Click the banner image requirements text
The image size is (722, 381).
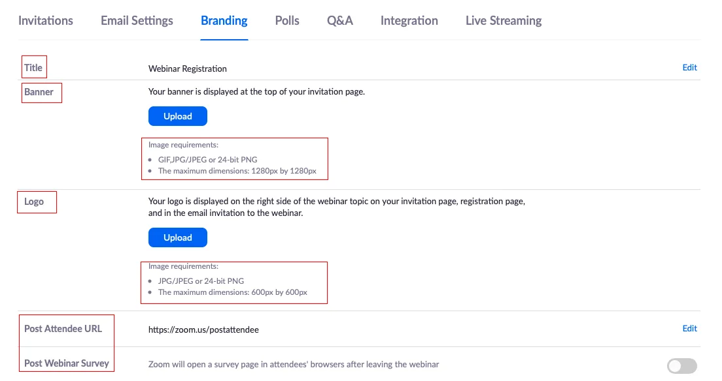pyautogui.click(x=234, y=159)
